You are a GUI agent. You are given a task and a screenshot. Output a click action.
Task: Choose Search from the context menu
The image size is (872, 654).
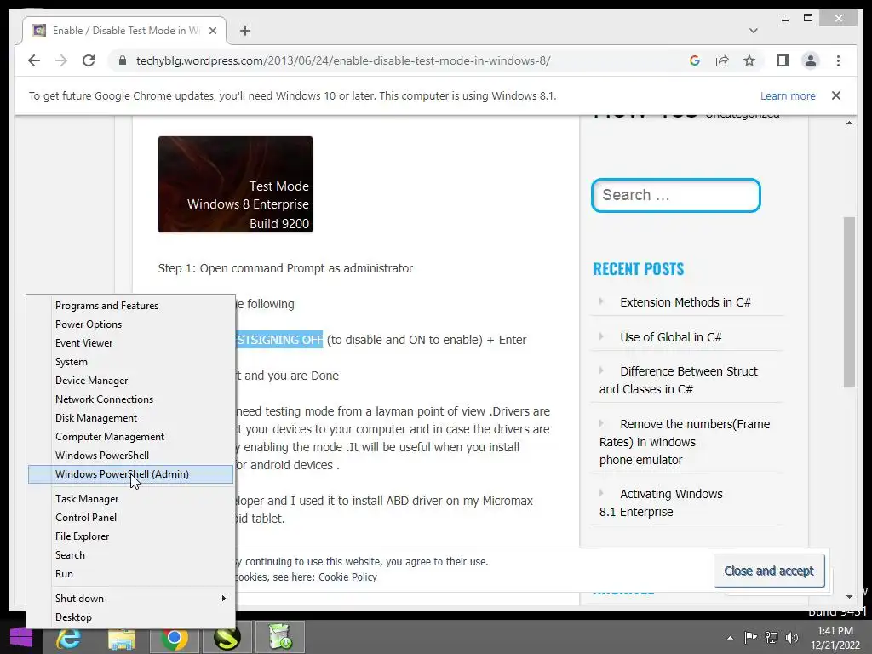[x=130, y=555]
